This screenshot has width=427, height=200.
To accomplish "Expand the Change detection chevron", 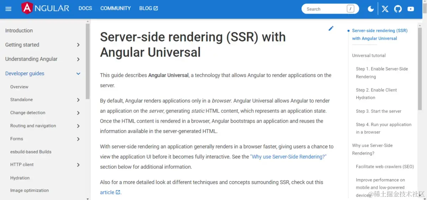I will 78,113.
